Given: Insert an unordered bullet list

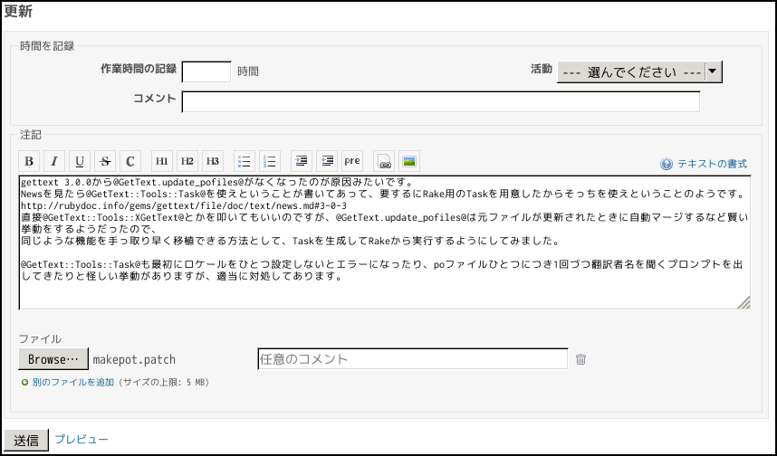Looking at the screenshot, I should tap(245, 161).
